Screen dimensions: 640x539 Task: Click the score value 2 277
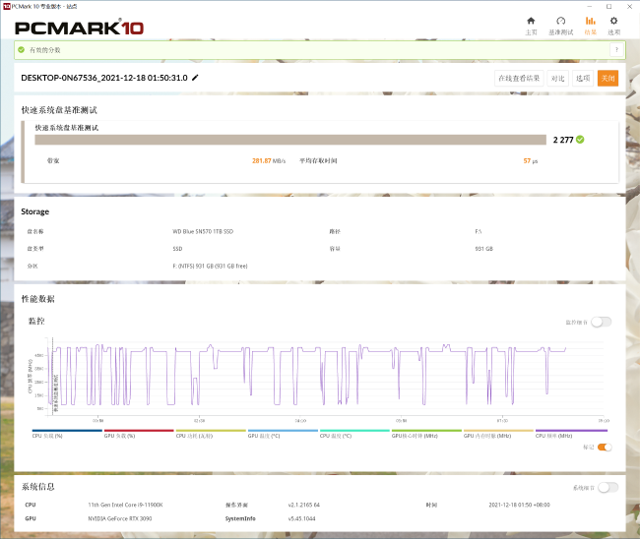click(563, 140)
